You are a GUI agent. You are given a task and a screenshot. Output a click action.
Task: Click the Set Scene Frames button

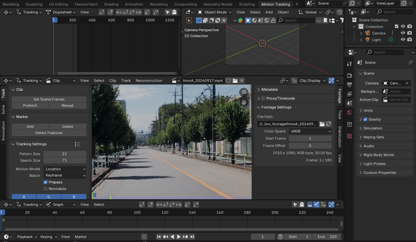click(49, 99)
